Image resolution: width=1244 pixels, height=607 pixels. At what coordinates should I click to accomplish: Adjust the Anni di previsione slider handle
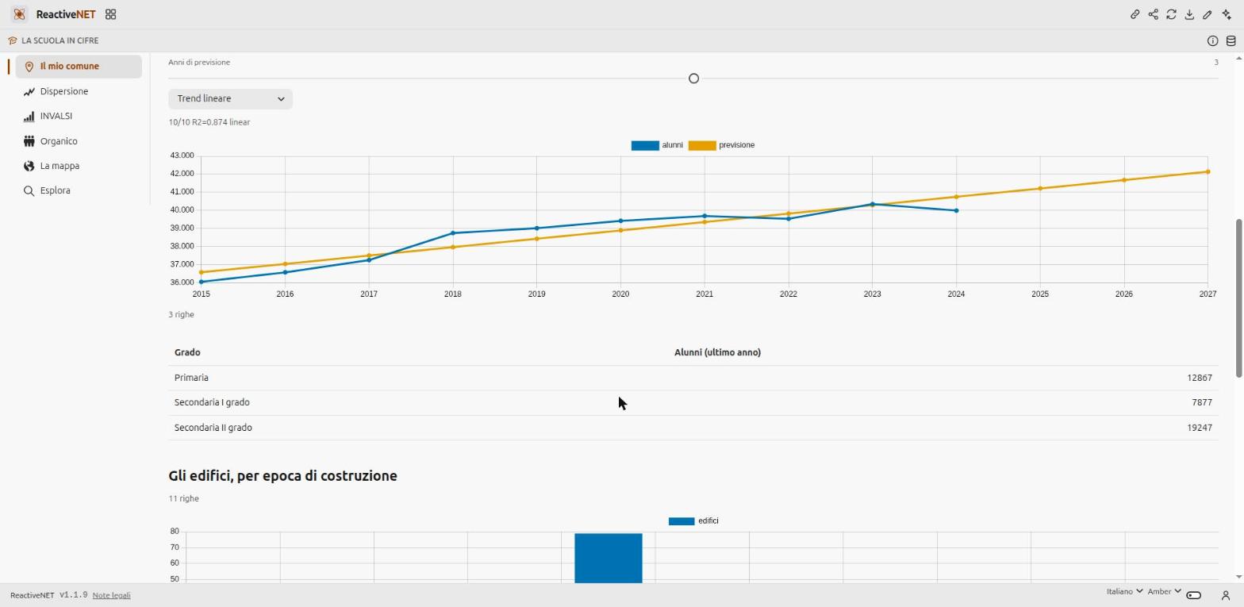pos(693,79)
